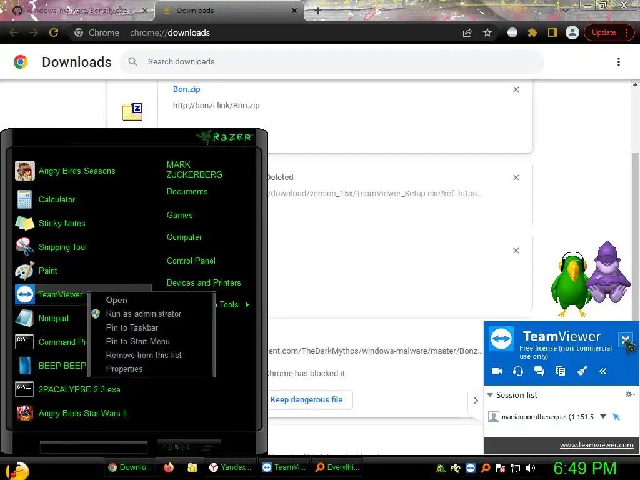Click the Start button on taskbar

click(17, 469)
